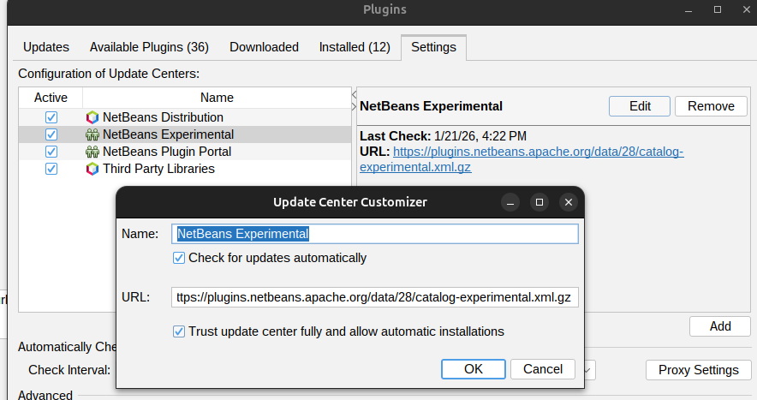
Task: Toggle Trust update center fully checkbox
Action: pos(179,331)
